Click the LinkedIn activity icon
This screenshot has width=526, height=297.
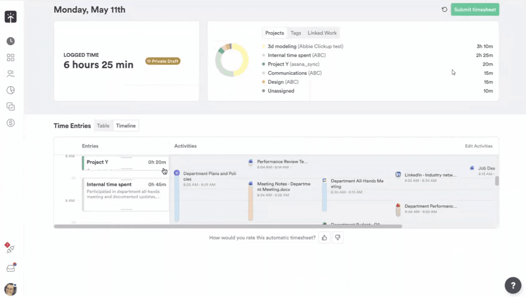click(x=398, y=174)
